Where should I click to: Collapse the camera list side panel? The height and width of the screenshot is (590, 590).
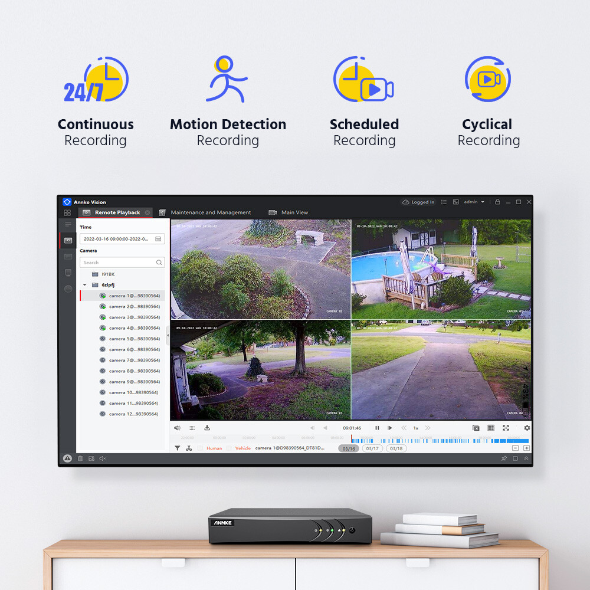168,335
